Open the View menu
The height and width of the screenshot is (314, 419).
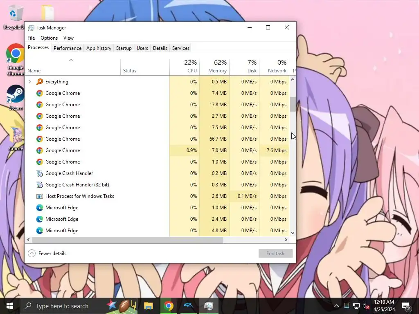click(68, 38)
